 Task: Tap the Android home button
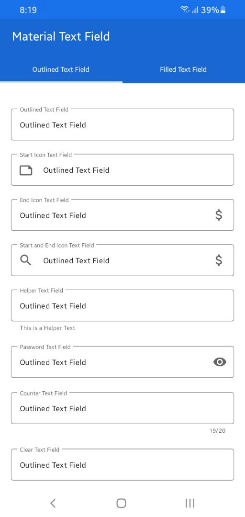[x=122, y=503]
